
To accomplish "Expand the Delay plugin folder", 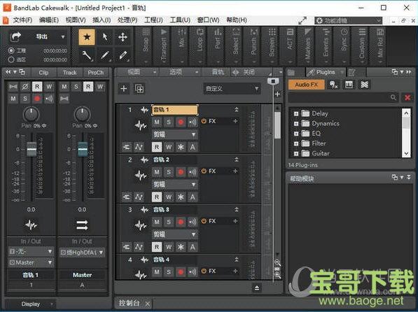I will pyautogui.click(x=296, y=114).
